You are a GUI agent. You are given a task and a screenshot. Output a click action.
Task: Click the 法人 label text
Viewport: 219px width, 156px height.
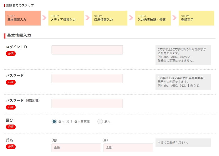pyautogui.click(x=107, y=121)
